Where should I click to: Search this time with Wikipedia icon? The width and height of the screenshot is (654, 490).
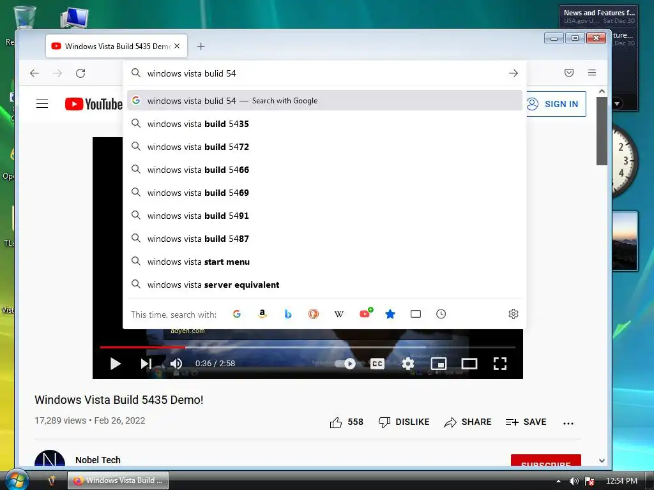(339, 314)
